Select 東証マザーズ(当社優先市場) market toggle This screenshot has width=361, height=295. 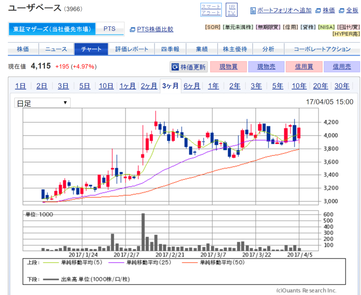click(x=52, y=29)
